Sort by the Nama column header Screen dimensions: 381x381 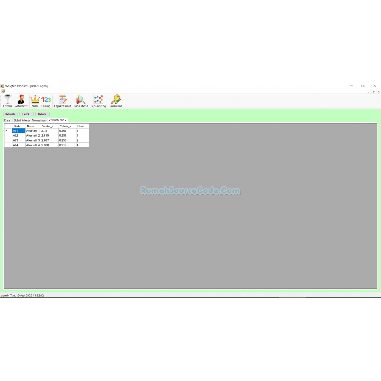(33, 126)
